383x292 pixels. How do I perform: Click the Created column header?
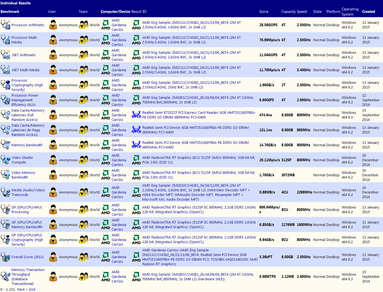pos(369,11)
